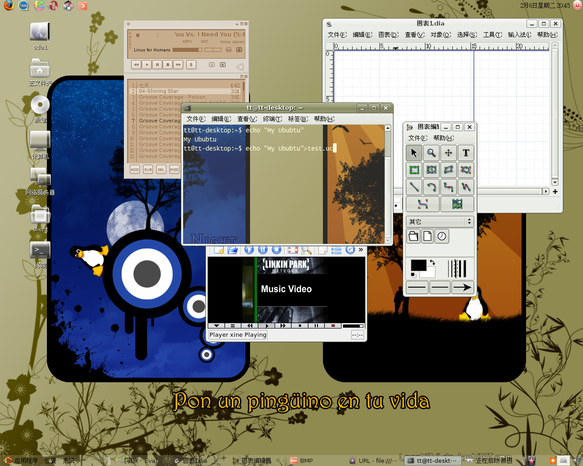Image resolution: width=583 pixels, height=466 pixels.
Task: Select the scroll (move) tool in Dia toolbox
Action: (449, 153)
